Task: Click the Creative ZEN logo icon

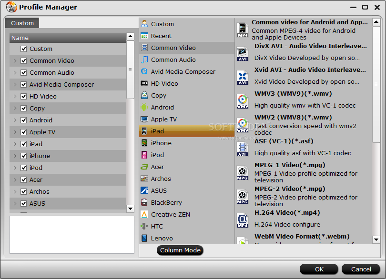Action: point(144,214)
